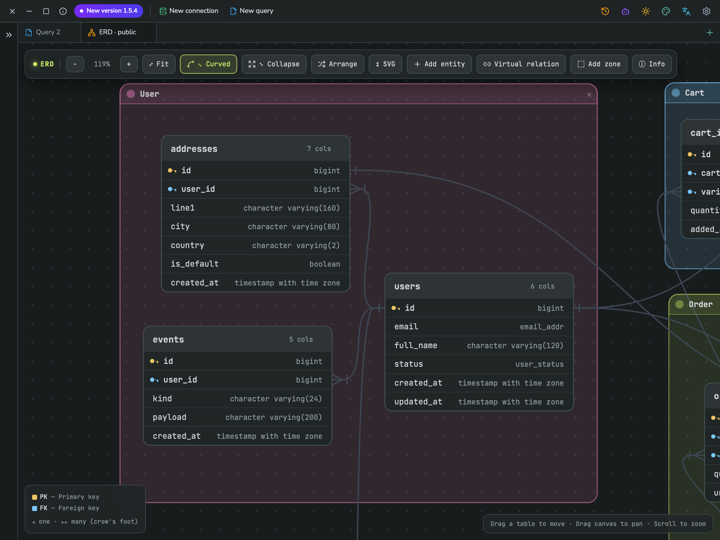Screen dimensions: 720x540
Task: Click foreign key icon of addresses user_id
Action: 172,189
